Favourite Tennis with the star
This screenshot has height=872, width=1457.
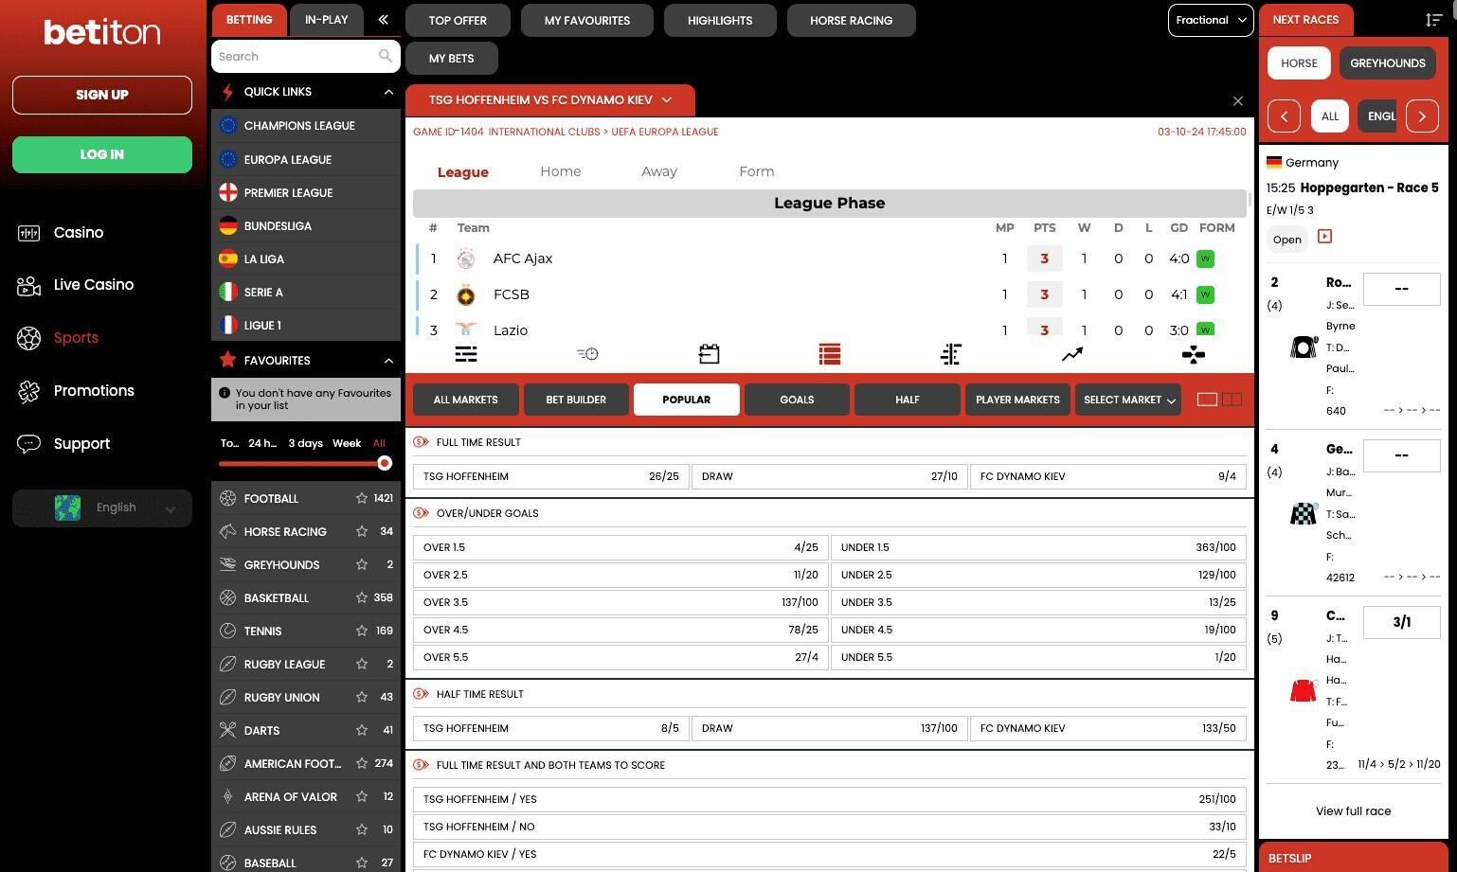point(362,631)
